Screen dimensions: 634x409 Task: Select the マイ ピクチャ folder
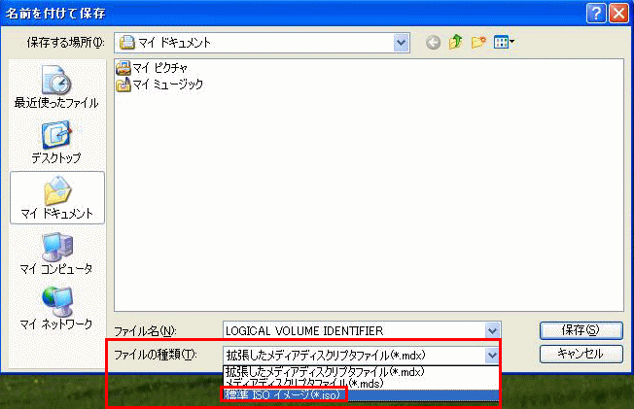tap(152, 68)
